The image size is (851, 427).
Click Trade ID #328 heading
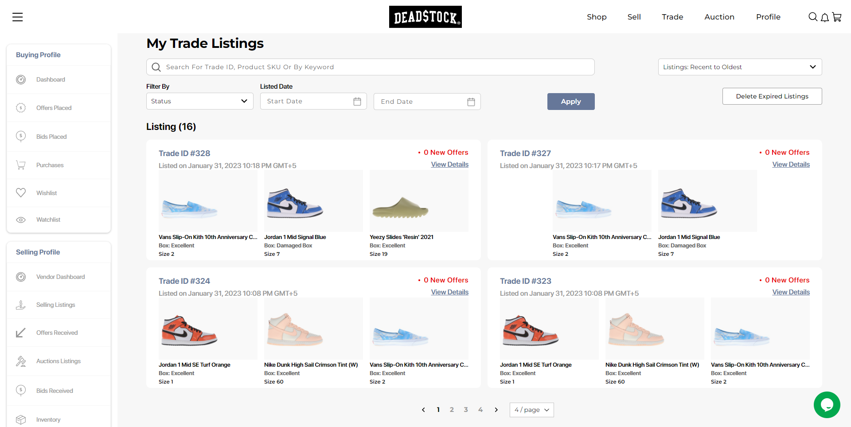(x=184, y=153)
